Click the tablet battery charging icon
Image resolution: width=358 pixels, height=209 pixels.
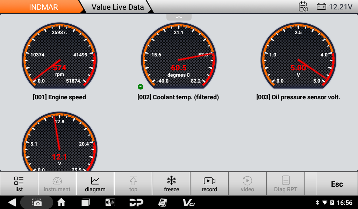332,202
